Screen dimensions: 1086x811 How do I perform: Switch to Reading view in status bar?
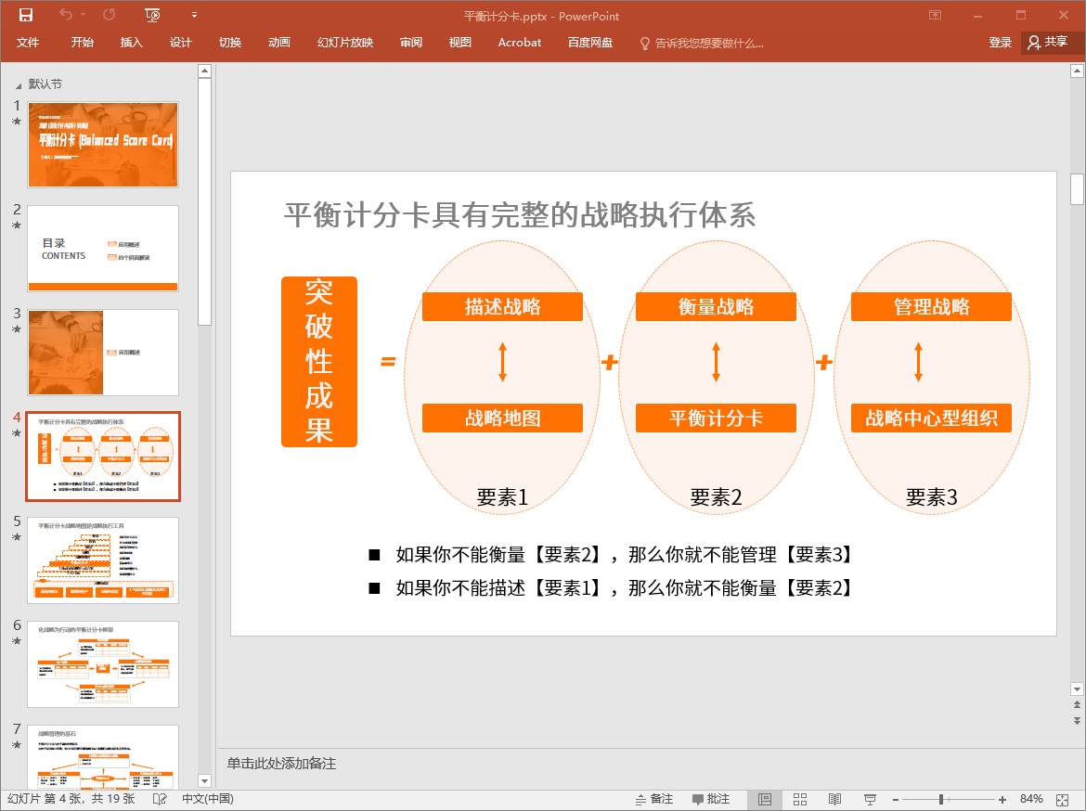click(x=834, y=799)
